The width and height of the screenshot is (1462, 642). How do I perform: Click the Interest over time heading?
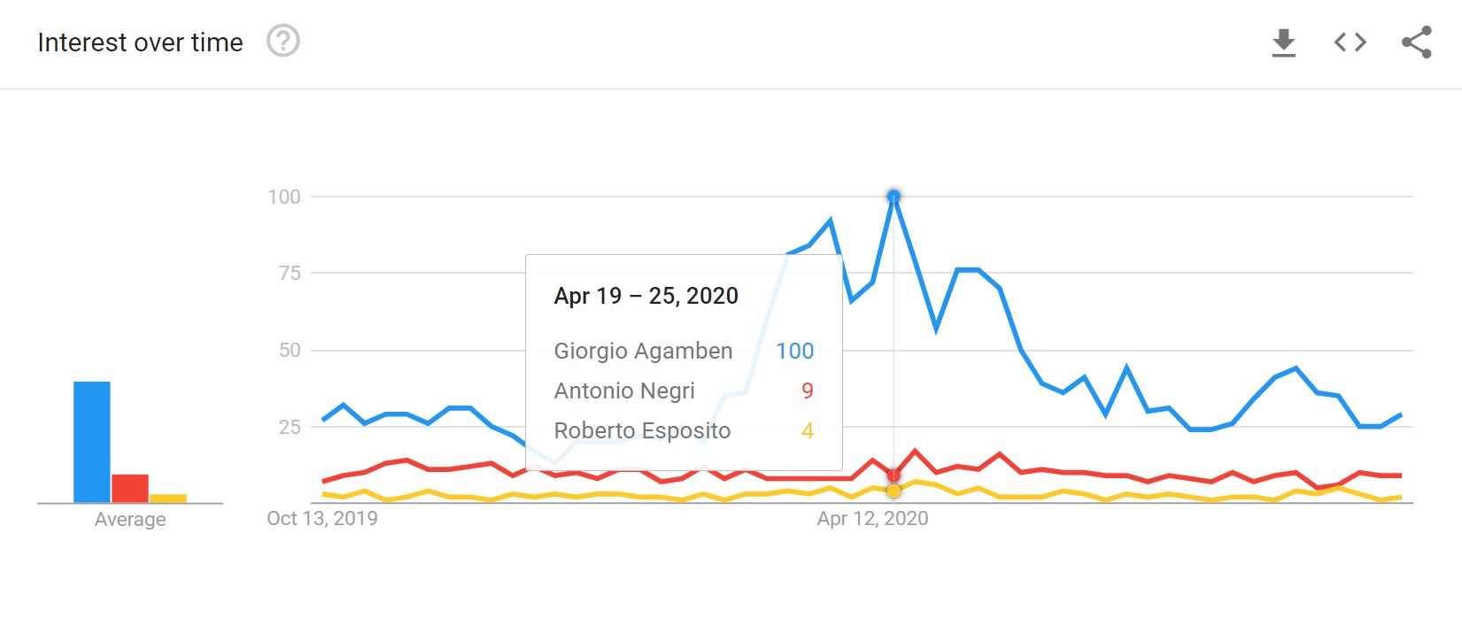pos(140,43)
